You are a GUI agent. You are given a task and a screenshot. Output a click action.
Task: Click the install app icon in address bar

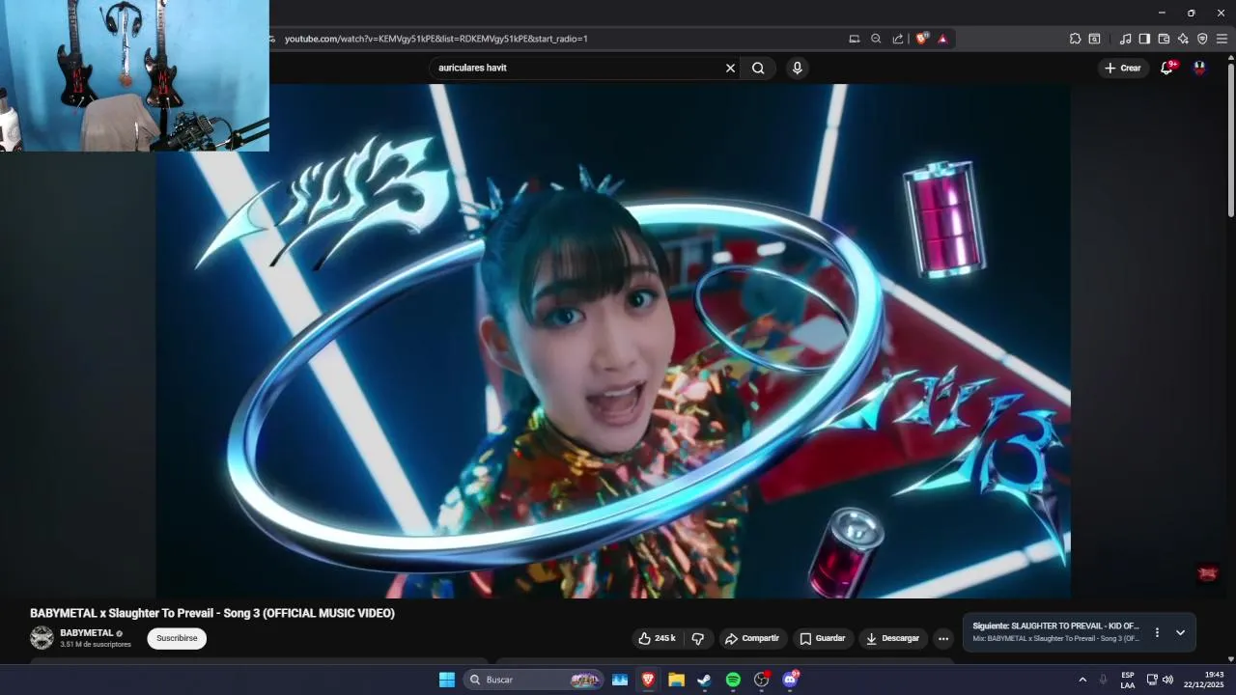click(x=854, y=39)
